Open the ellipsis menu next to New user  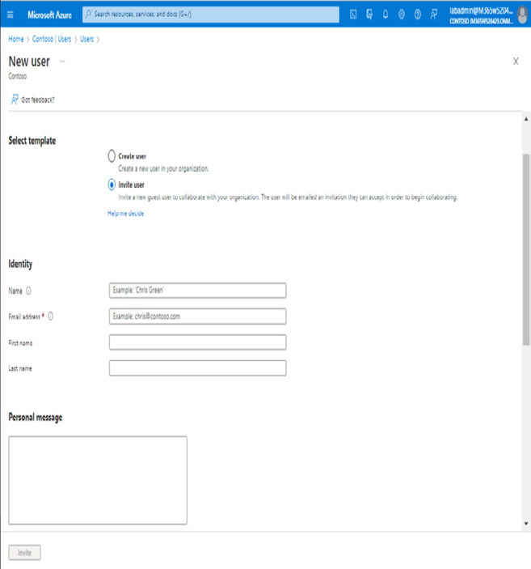tap(62, 62)
